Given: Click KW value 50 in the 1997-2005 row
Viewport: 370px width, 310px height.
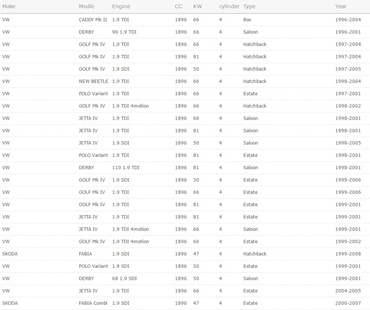Looking at the screenshot, I should [x=196, y=69].
